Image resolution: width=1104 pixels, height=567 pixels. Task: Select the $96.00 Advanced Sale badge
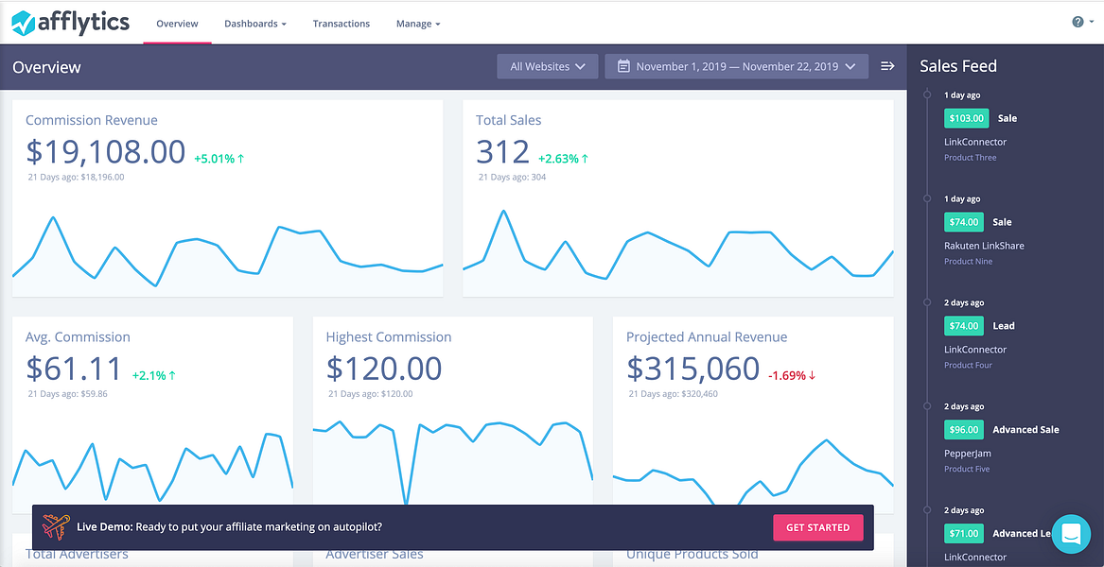(x=963, y=429)
